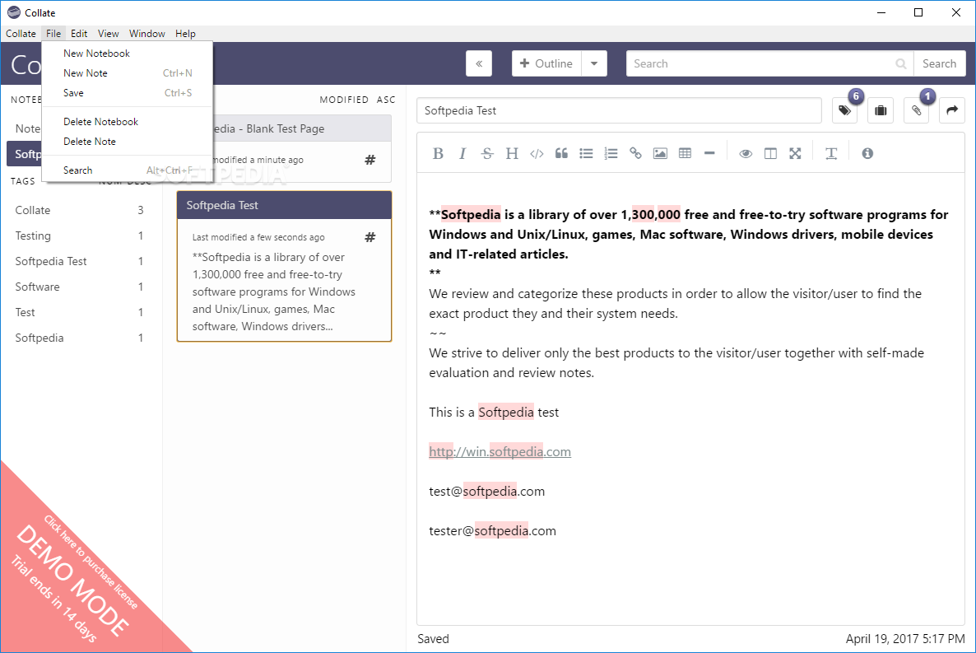This screenshot has height=653, width=976.
Task: Click hash icon on Softpedia Test note
Action: click(x=369, y=237)
